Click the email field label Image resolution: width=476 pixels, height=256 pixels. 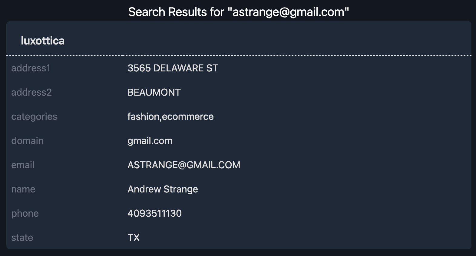point(23,165)
